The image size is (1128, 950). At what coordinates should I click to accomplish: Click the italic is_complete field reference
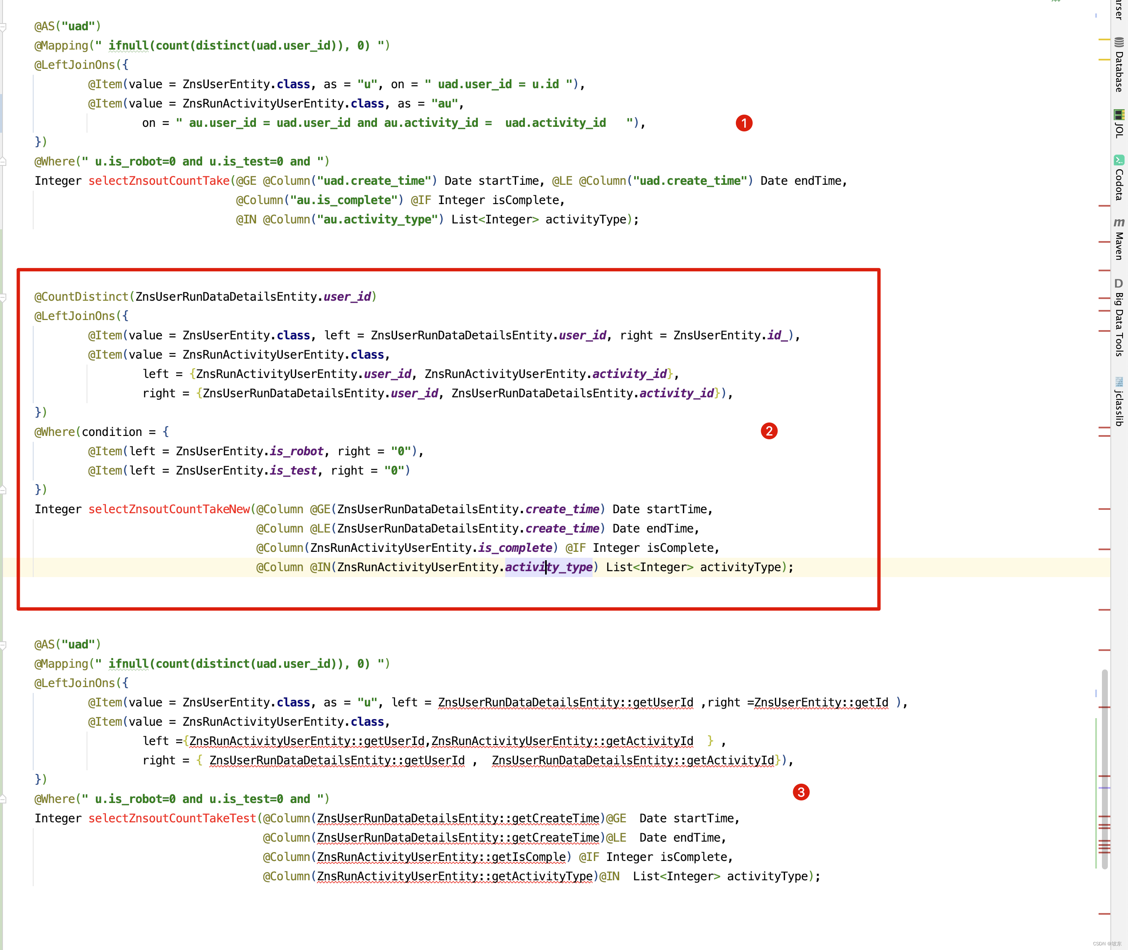pyautogui.click(x=515, y=548)
